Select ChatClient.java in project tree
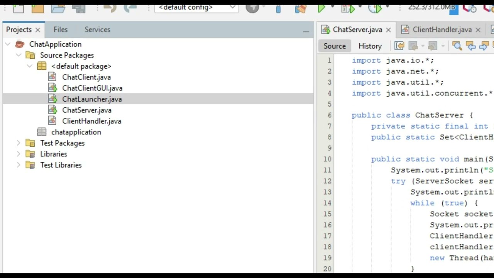494x278 pixels. (x=86, y=77)
